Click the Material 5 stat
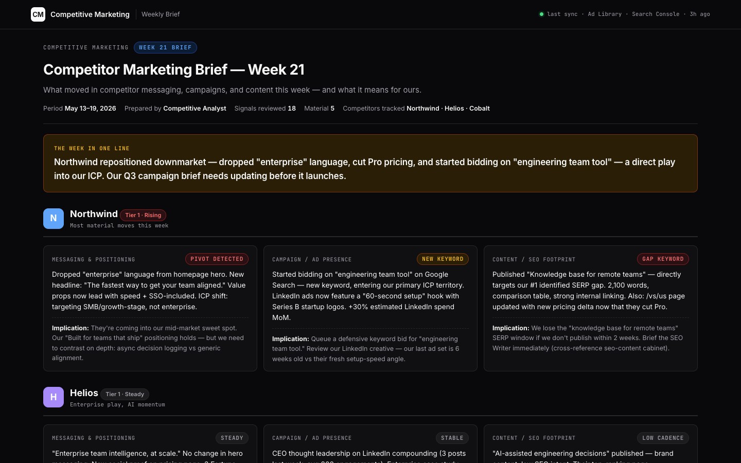 [319, 109]
